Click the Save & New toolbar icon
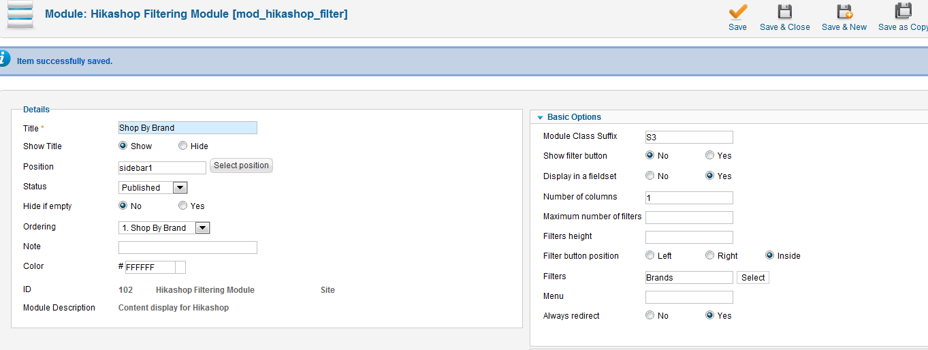Screen dimensions: 928x350 click(x=844, y=12)
